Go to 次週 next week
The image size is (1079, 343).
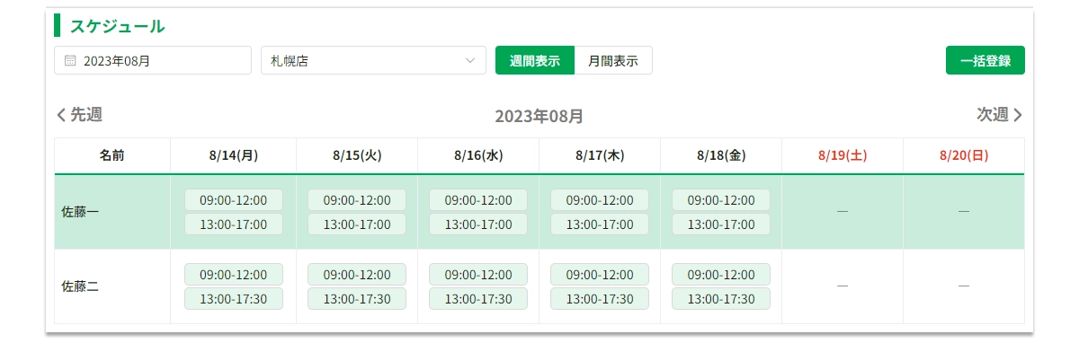1000,115
